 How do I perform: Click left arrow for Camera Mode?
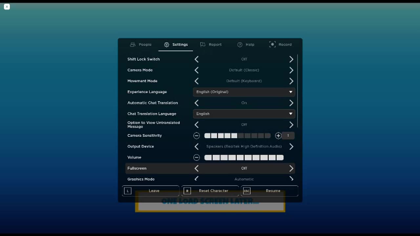pyautogui.click(x=197, y=70)
